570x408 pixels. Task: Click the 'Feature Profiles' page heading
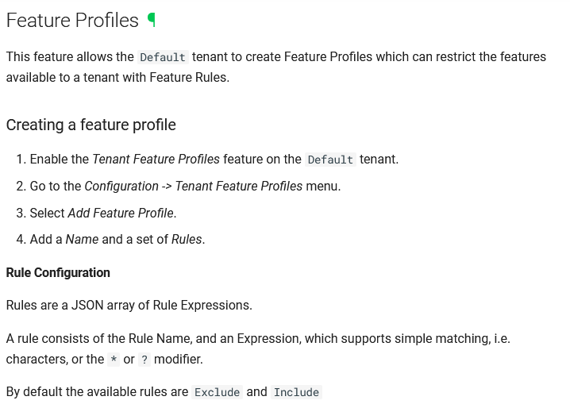(72, 21)
